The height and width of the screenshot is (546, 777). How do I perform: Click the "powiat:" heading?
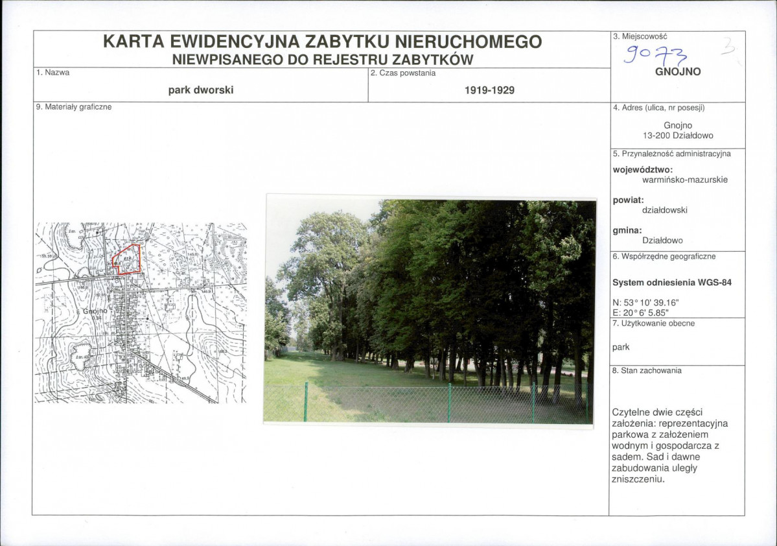(629, 200)
